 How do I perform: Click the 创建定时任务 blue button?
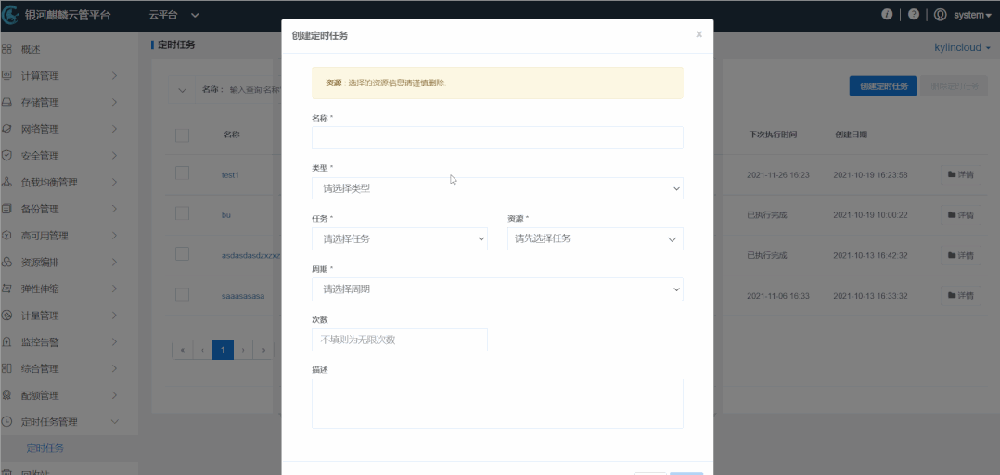tap(882, 86)
